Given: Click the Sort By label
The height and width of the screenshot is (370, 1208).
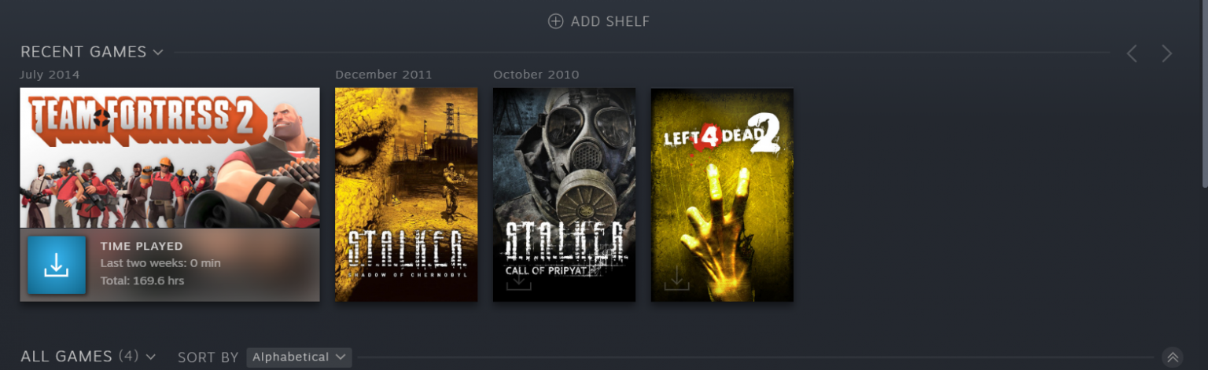Looking at the screenshot, I should point(208,357).
